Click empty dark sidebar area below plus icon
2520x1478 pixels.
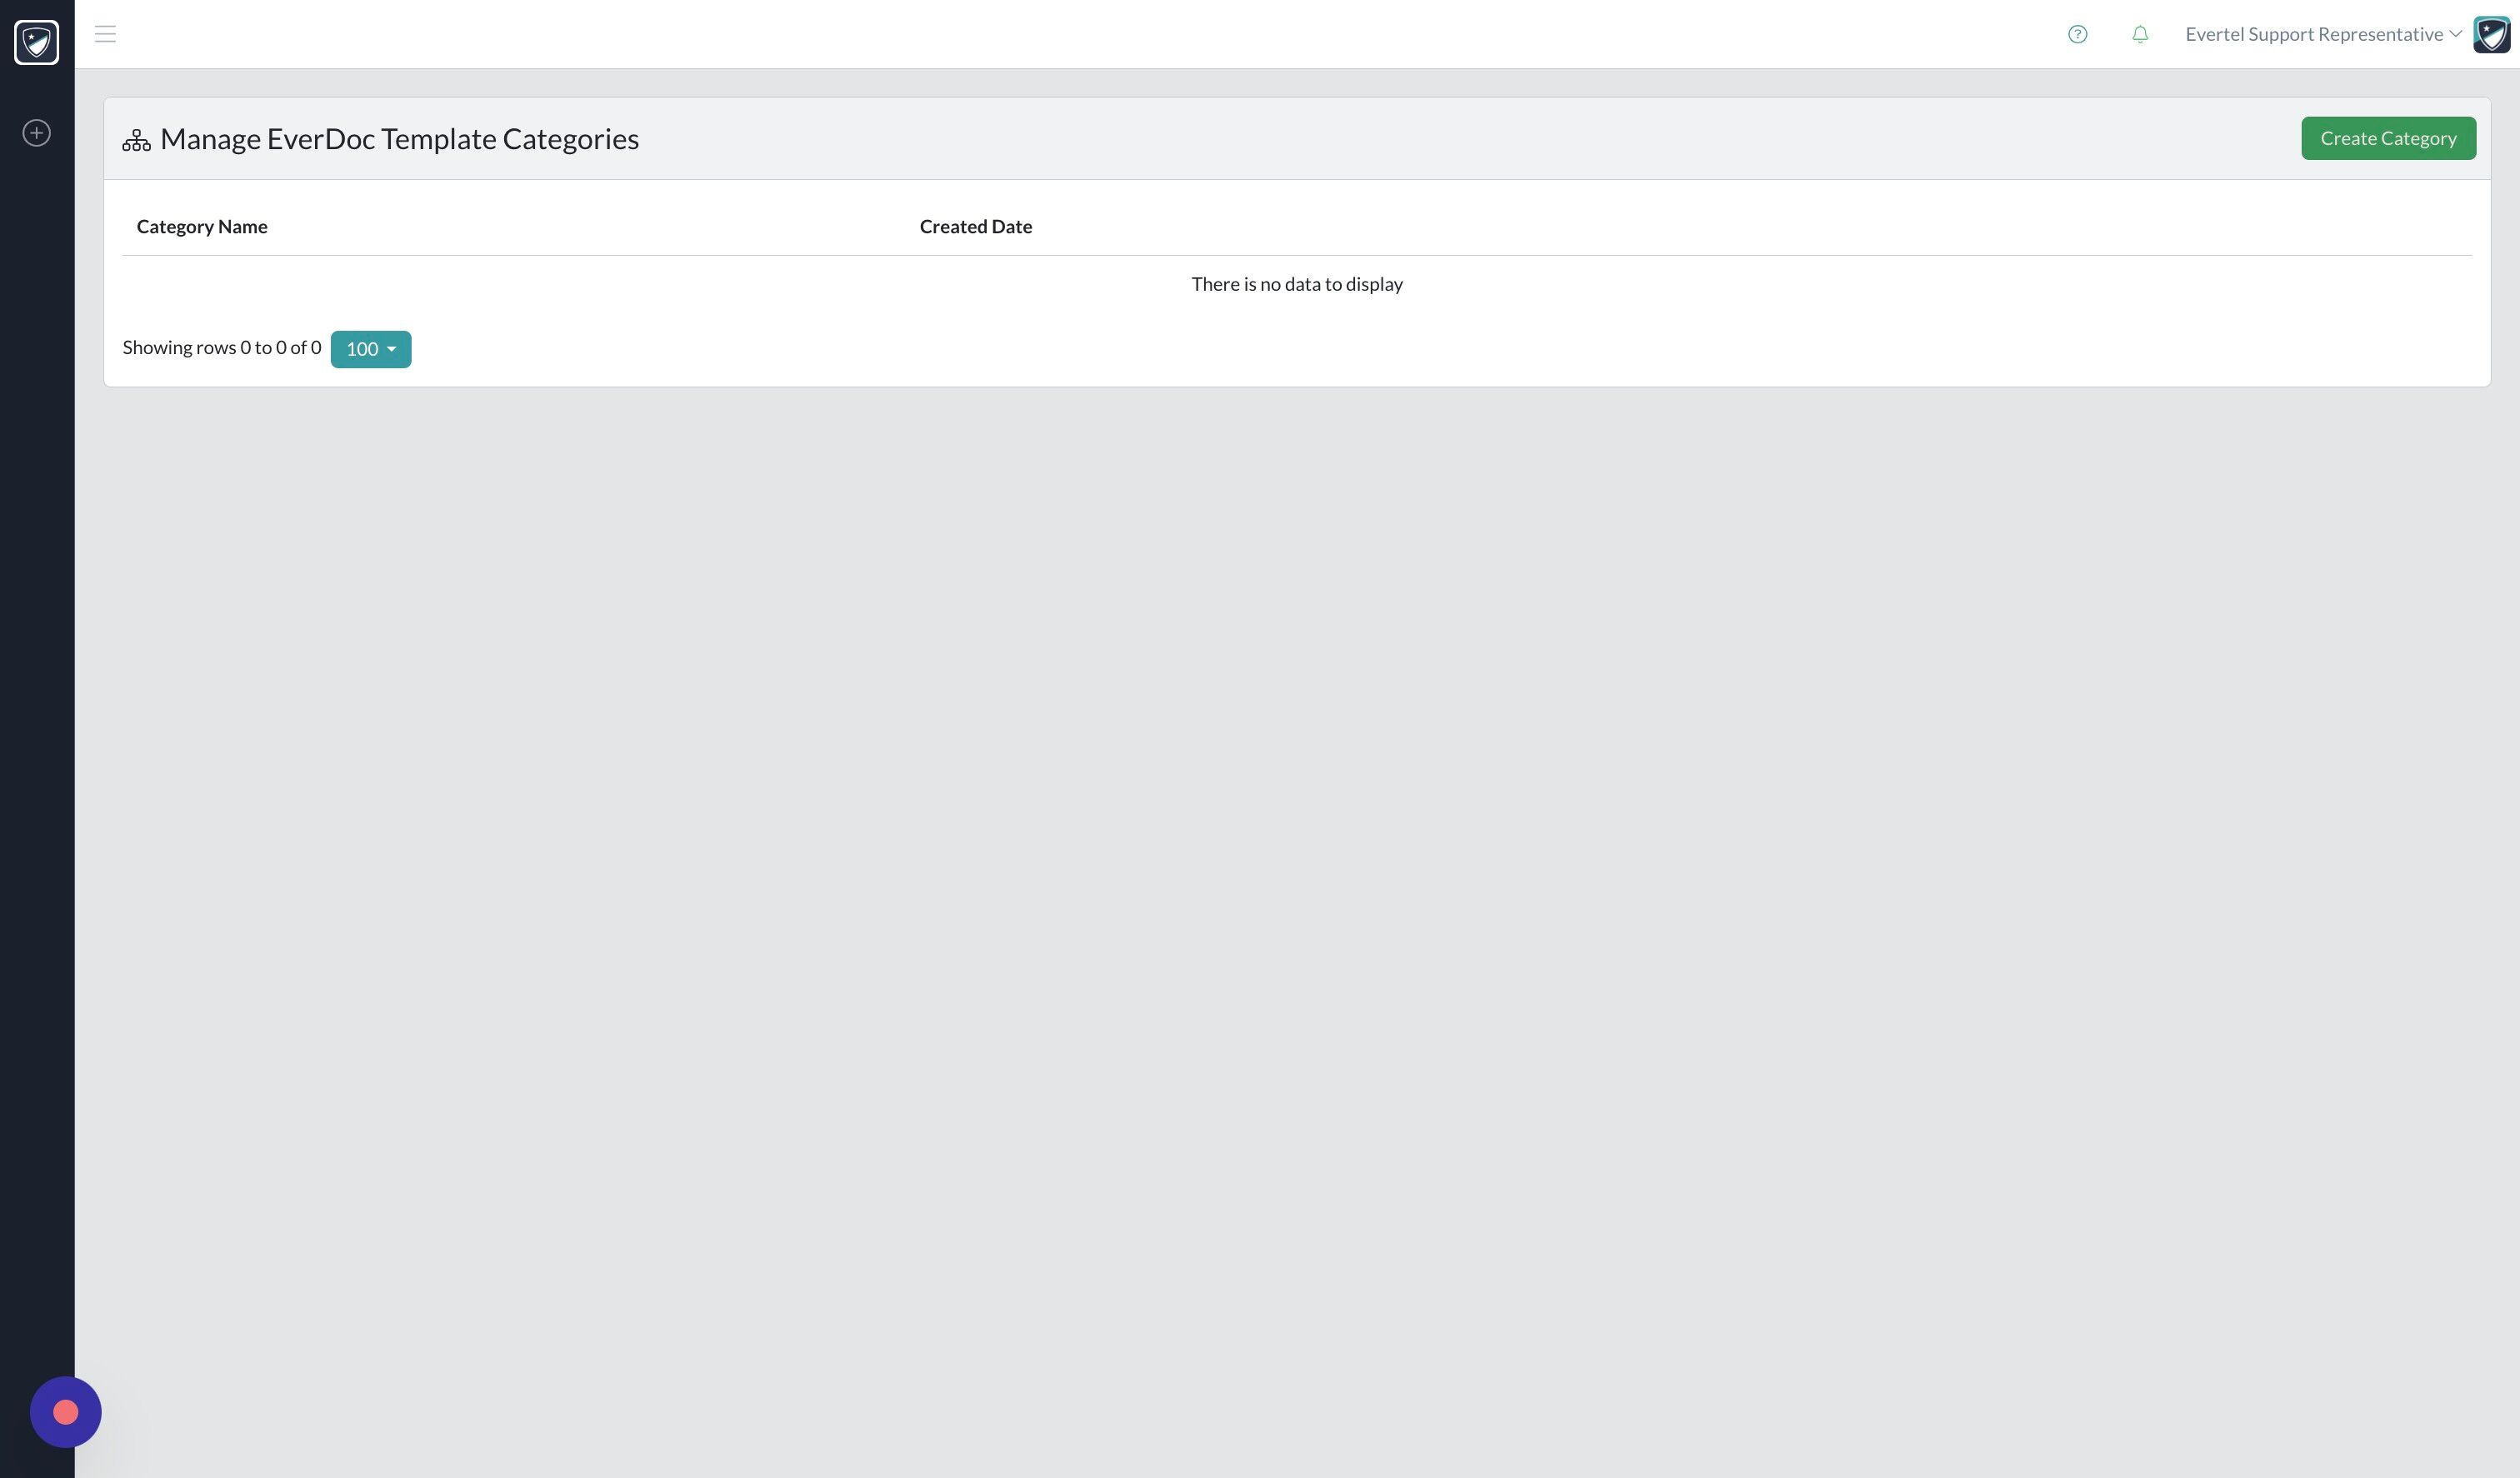[37, 700]
